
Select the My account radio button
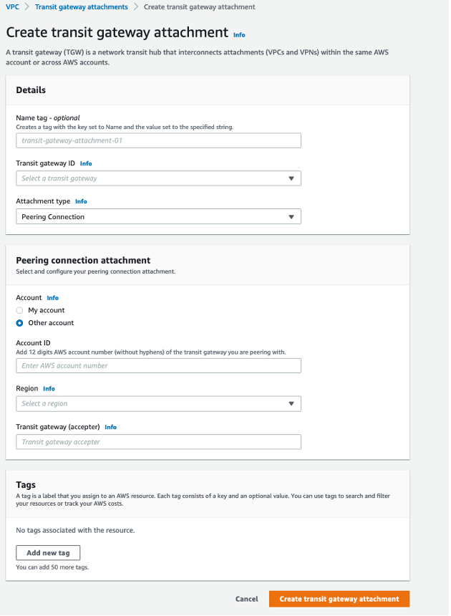pos(20,310)
